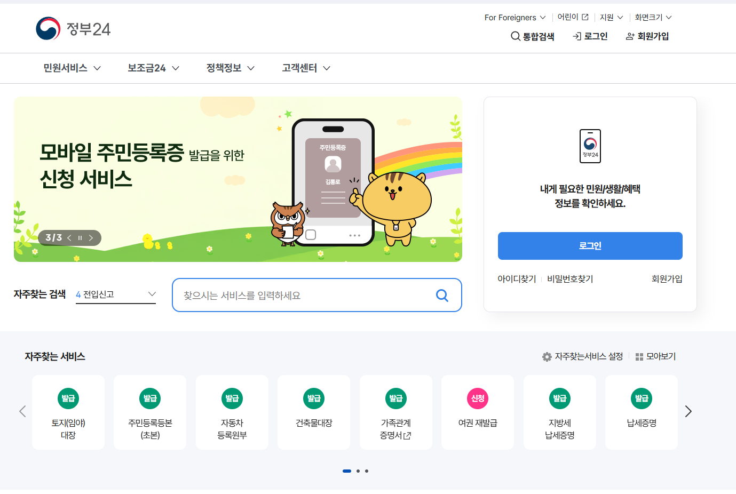Click the search magnifier in service search box
This screenshot has width=736, height=494.
tap(442, 295)
